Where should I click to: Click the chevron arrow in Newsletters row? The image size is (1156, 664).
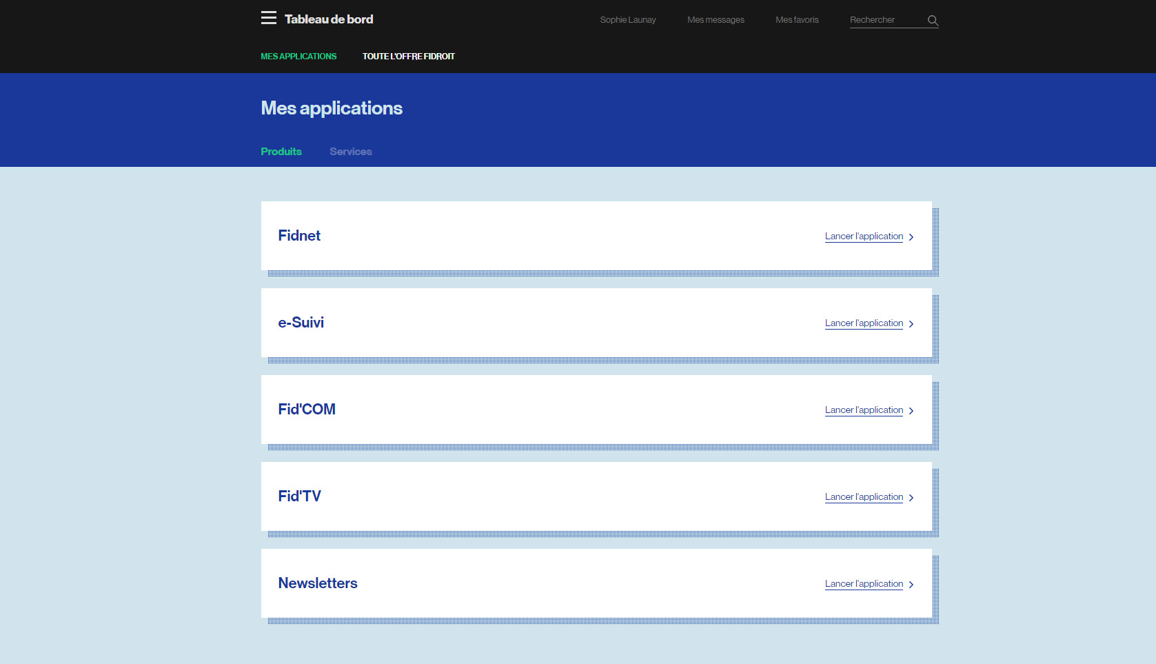click(x=911, y=585)
